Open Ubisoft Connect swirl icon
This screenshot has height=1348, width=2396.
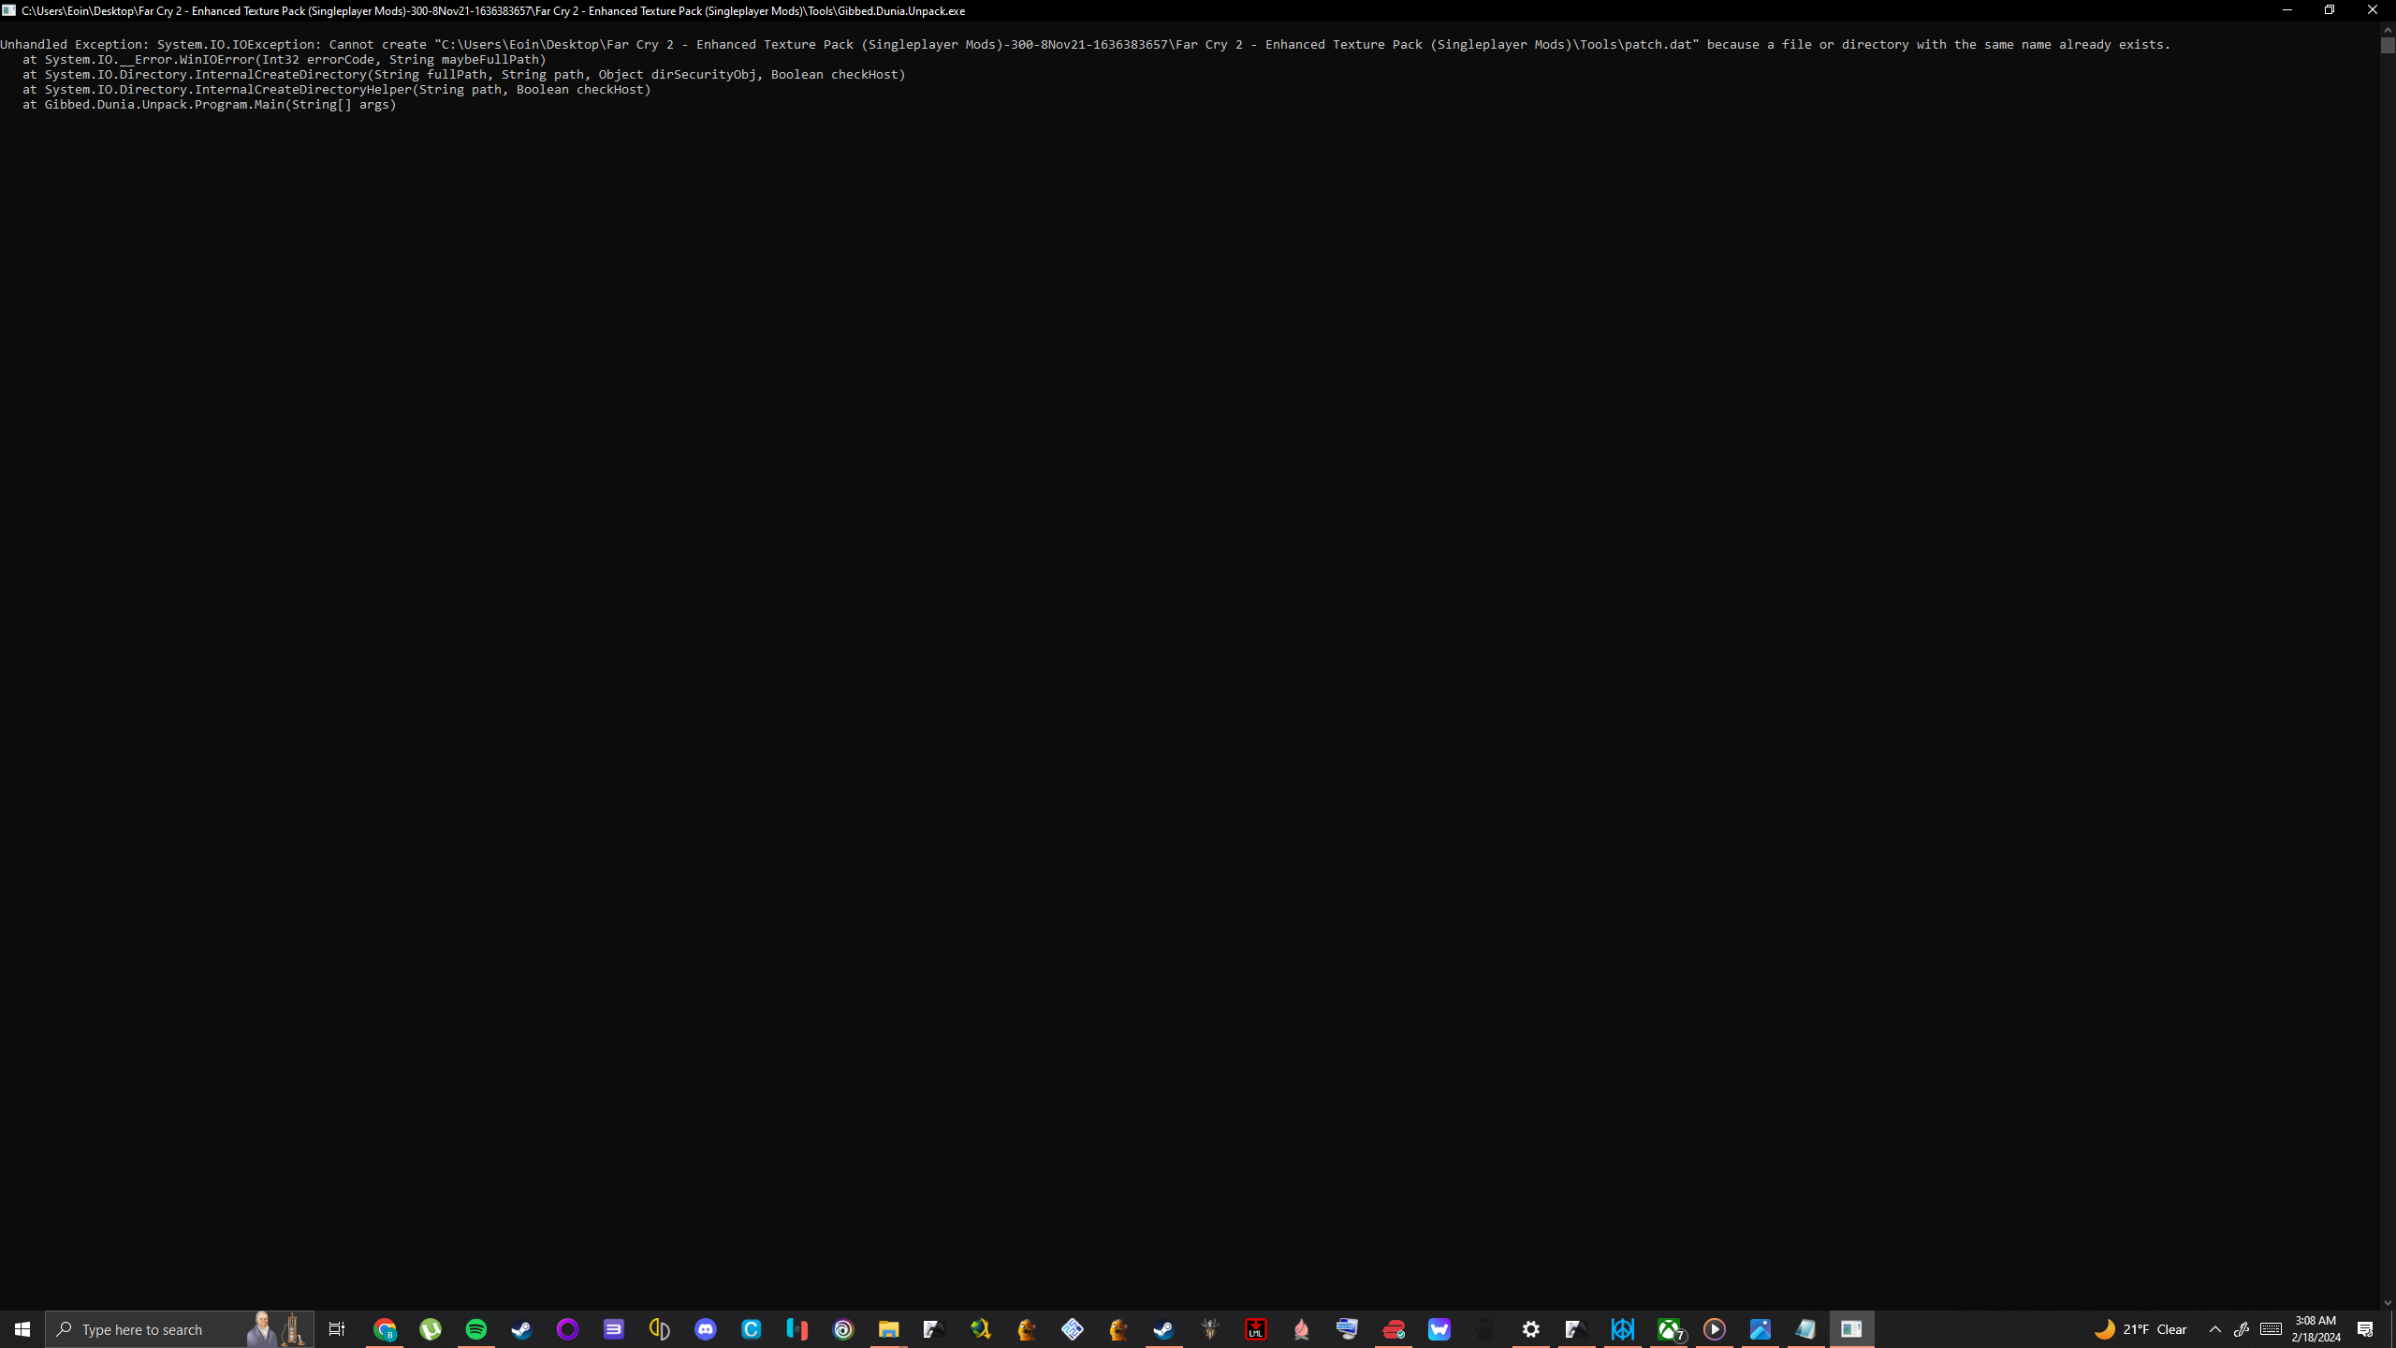coord(842,1329)
